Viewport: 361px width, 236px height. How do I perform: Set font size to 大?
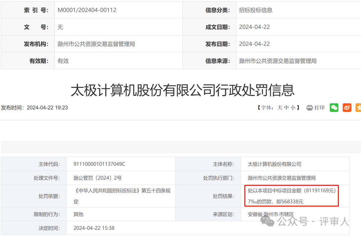(x=280, y=108)
